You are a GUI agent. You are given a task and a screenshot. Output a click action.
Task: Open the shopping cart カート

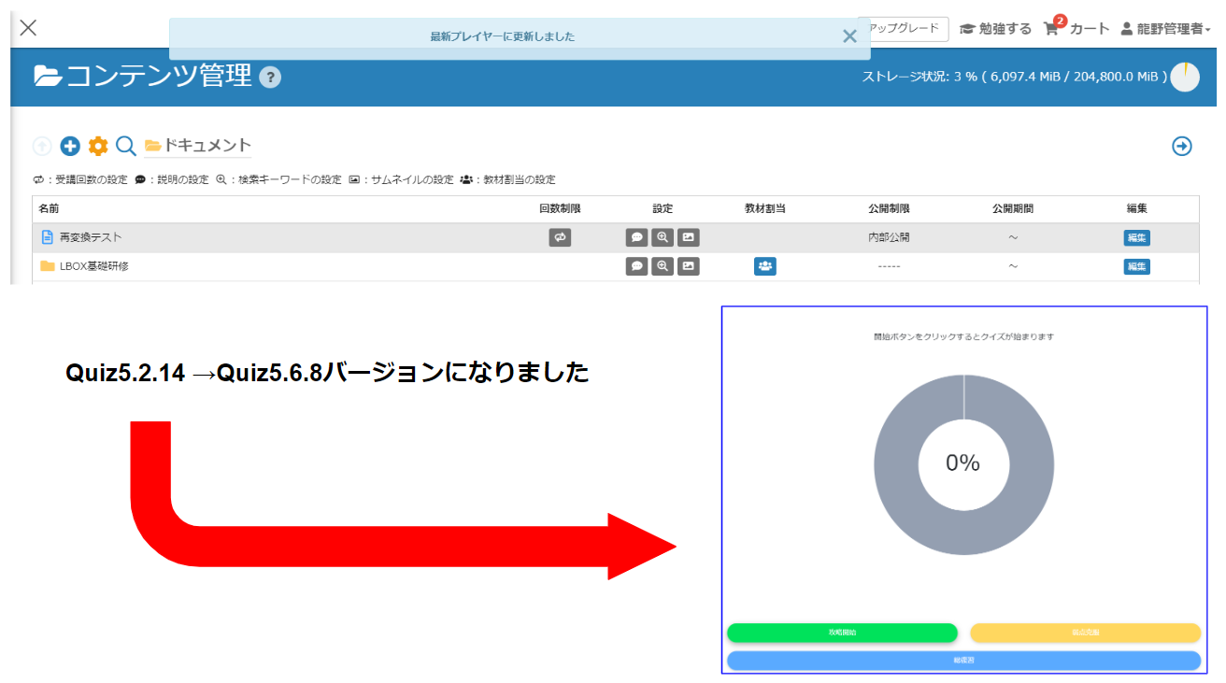point(1076,29)
